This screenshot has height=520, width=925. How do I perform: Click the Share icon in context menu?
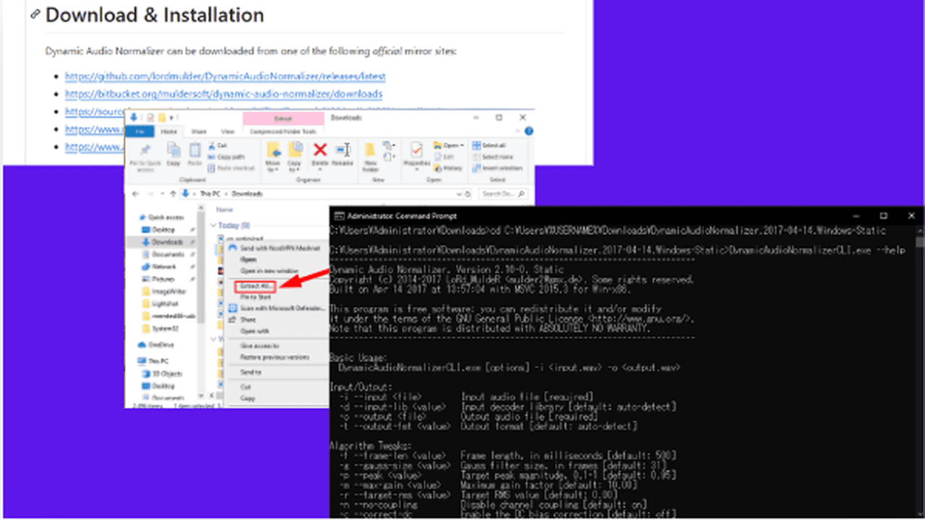[x=233, y=319]
